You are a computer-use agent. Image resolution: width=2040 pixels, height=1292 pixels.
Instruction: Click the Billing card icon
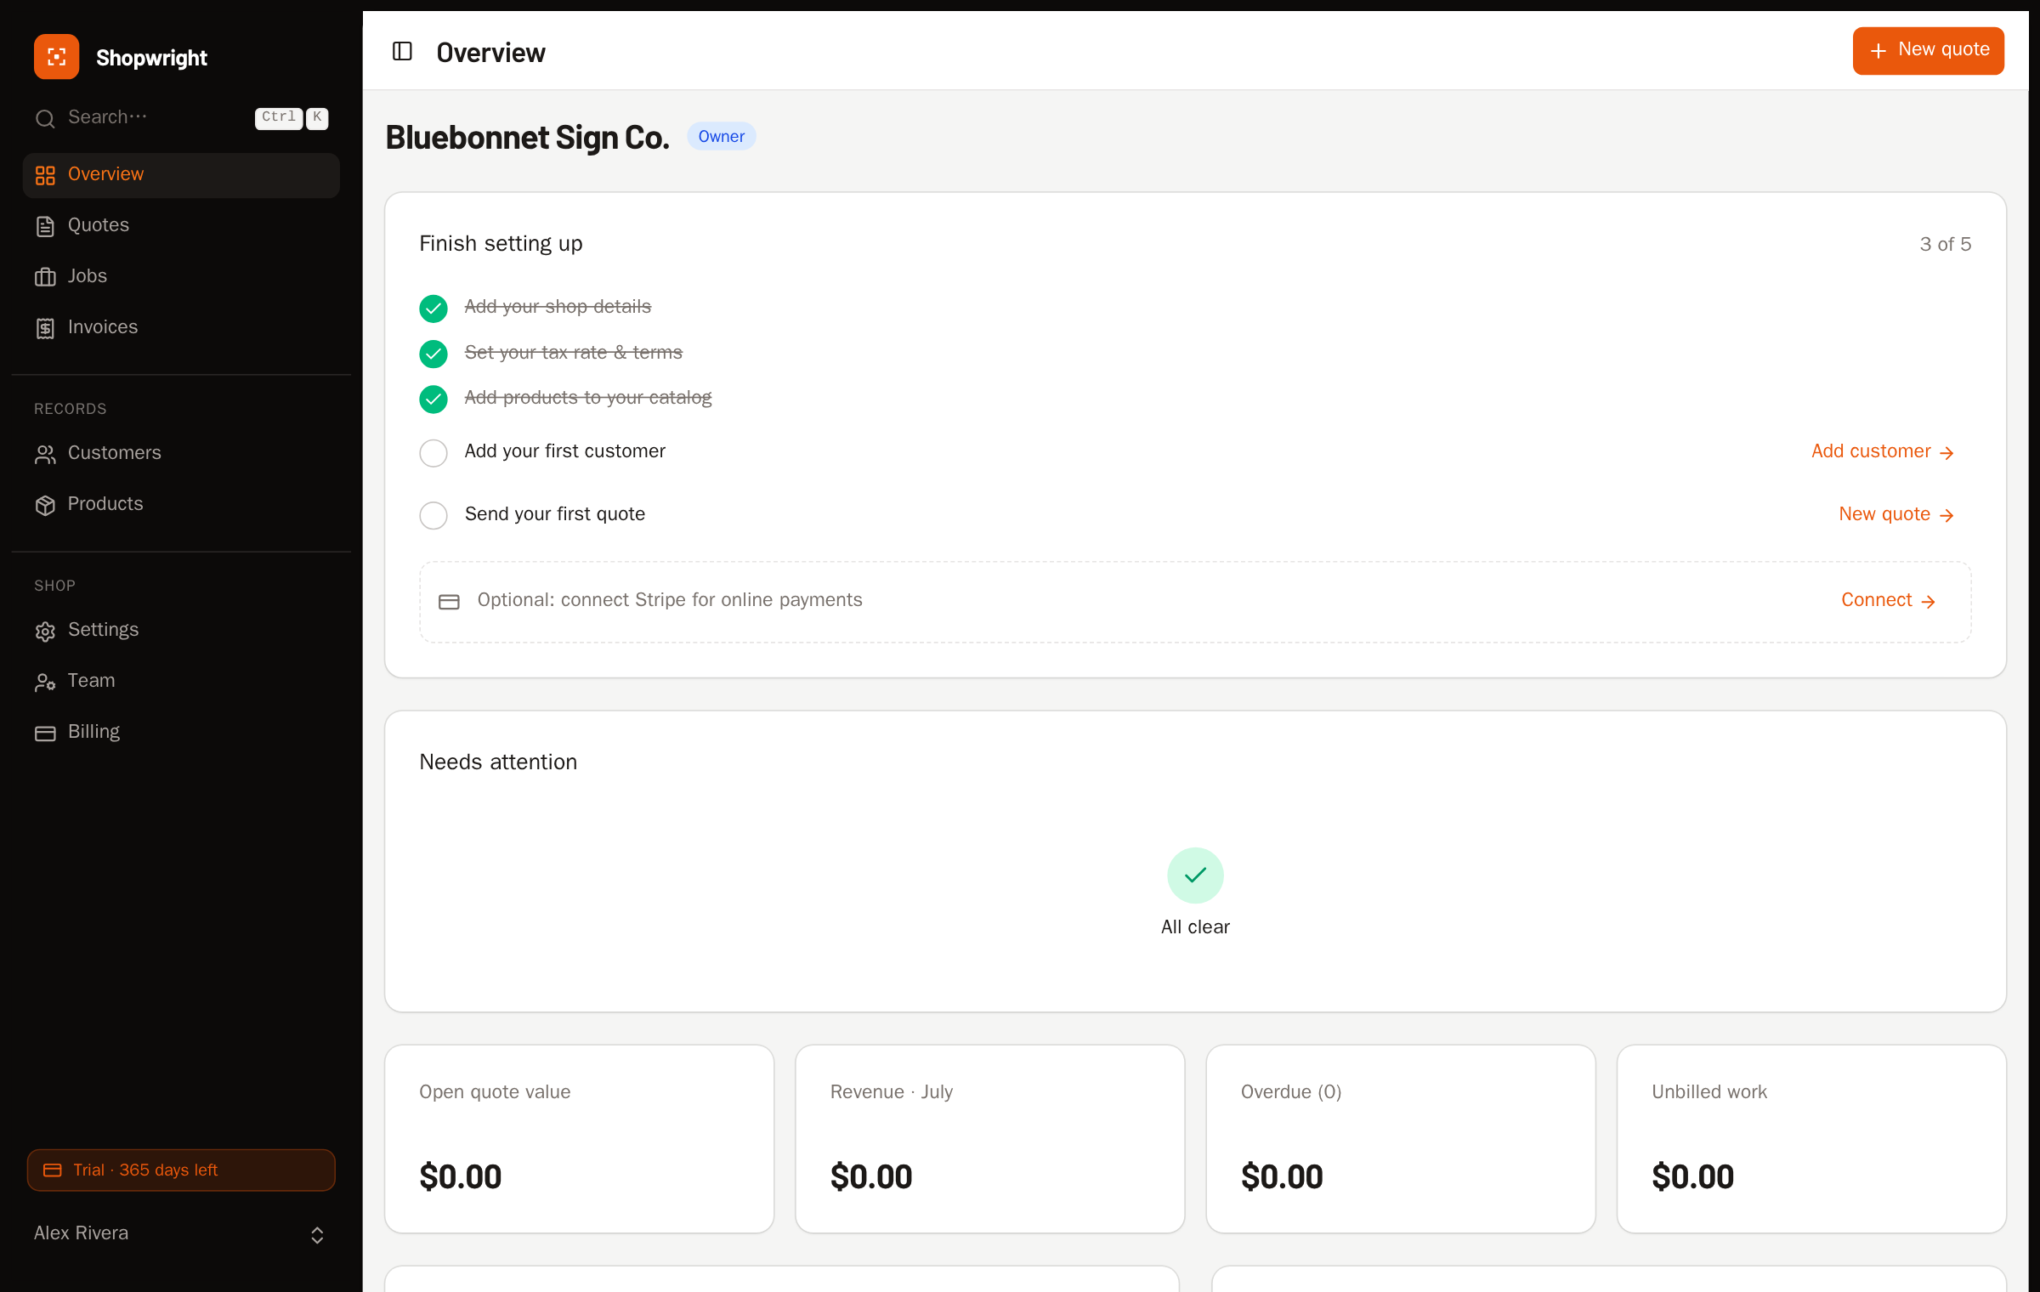(45, 733)
